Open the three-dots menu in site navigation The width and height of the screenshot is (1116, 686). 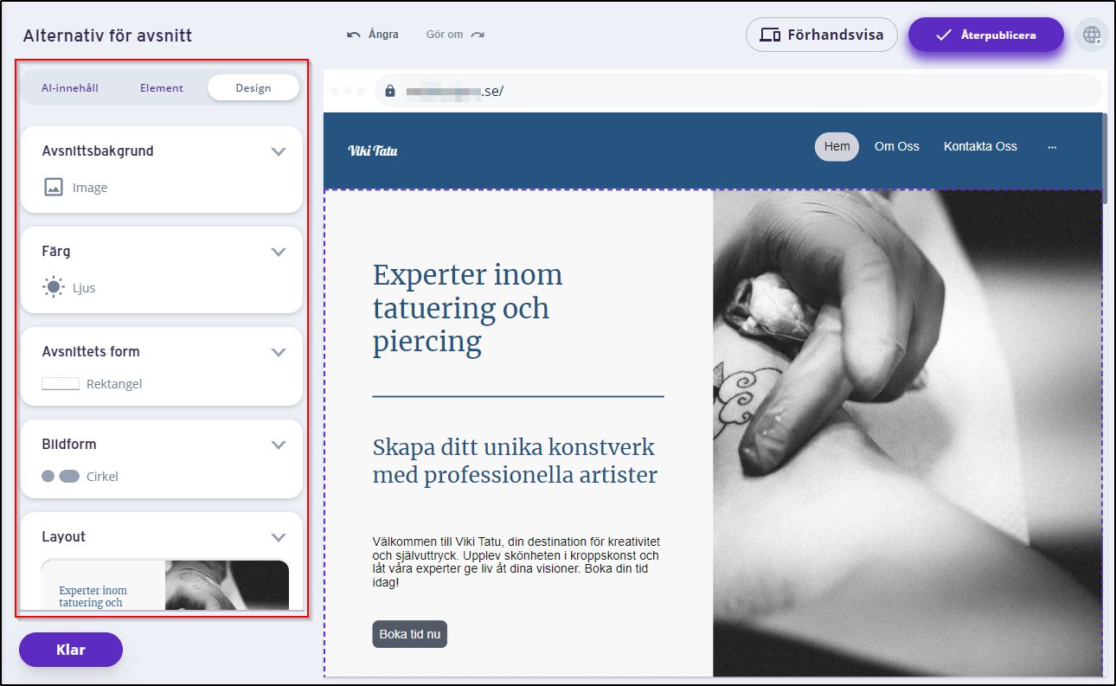click(x=1052, y=147)
